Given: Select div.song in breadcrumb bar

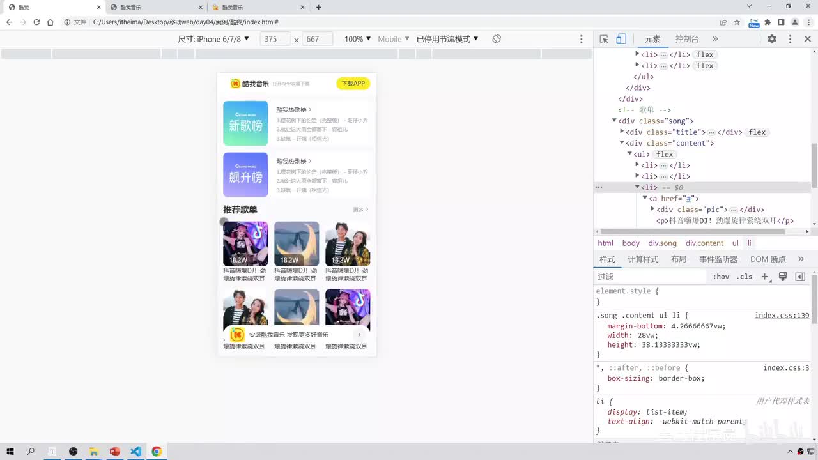Looking at the screenshot, I should [x=662, y=243].
